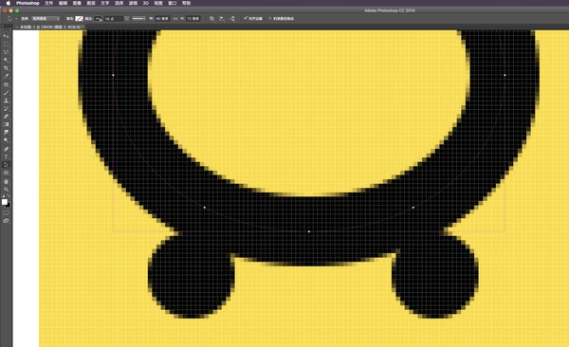Viewport: 569px width, 347px height.
Task: Select the Quick Selection tool
Action: (x=7, y=60)
